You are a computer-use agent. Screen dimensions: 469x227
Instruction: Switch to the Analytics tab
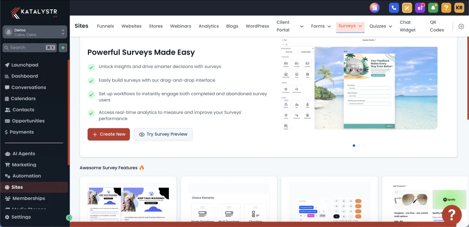click(209, 26)
